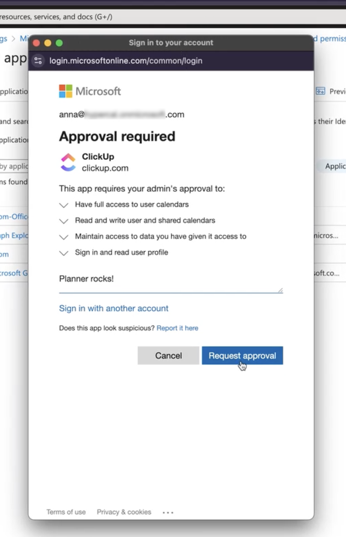Click the anna@ account email text
This screenshot has height=537, width=346.
(x=121, y=115)
